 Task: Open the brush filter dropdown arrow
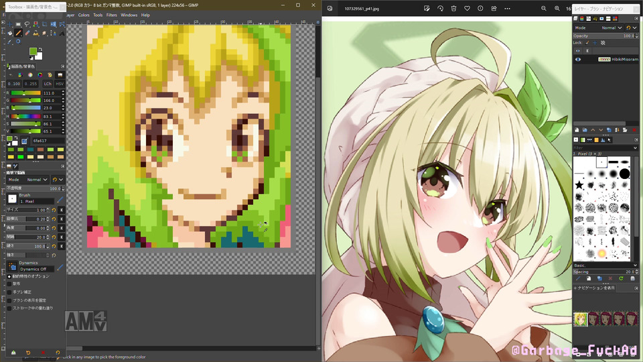tap(635, 147)
